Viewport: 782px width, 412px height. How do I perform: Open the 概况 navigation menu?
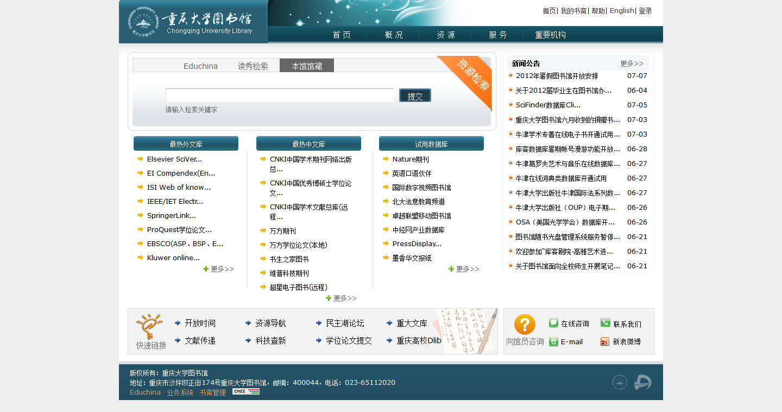click(x=394, y=35)
